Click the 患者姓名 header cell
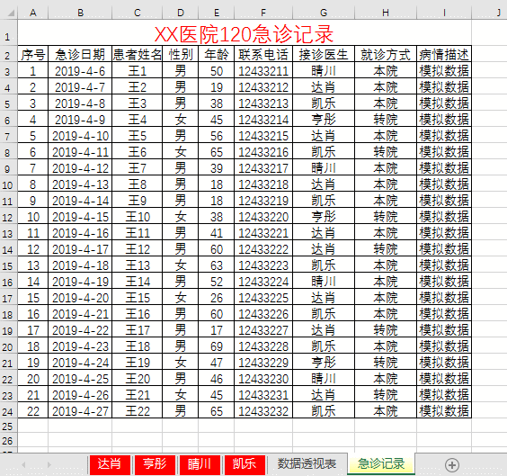 (138, 54)
